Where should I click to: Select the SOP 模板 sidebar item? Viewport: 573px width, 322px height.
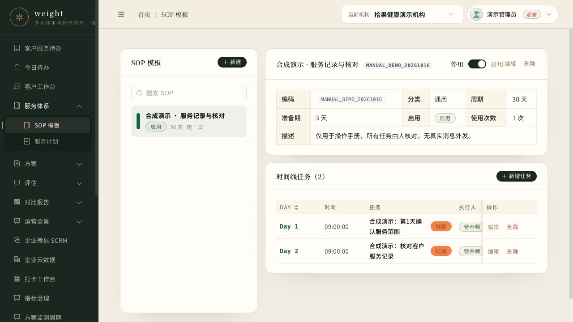pos(47,125)
